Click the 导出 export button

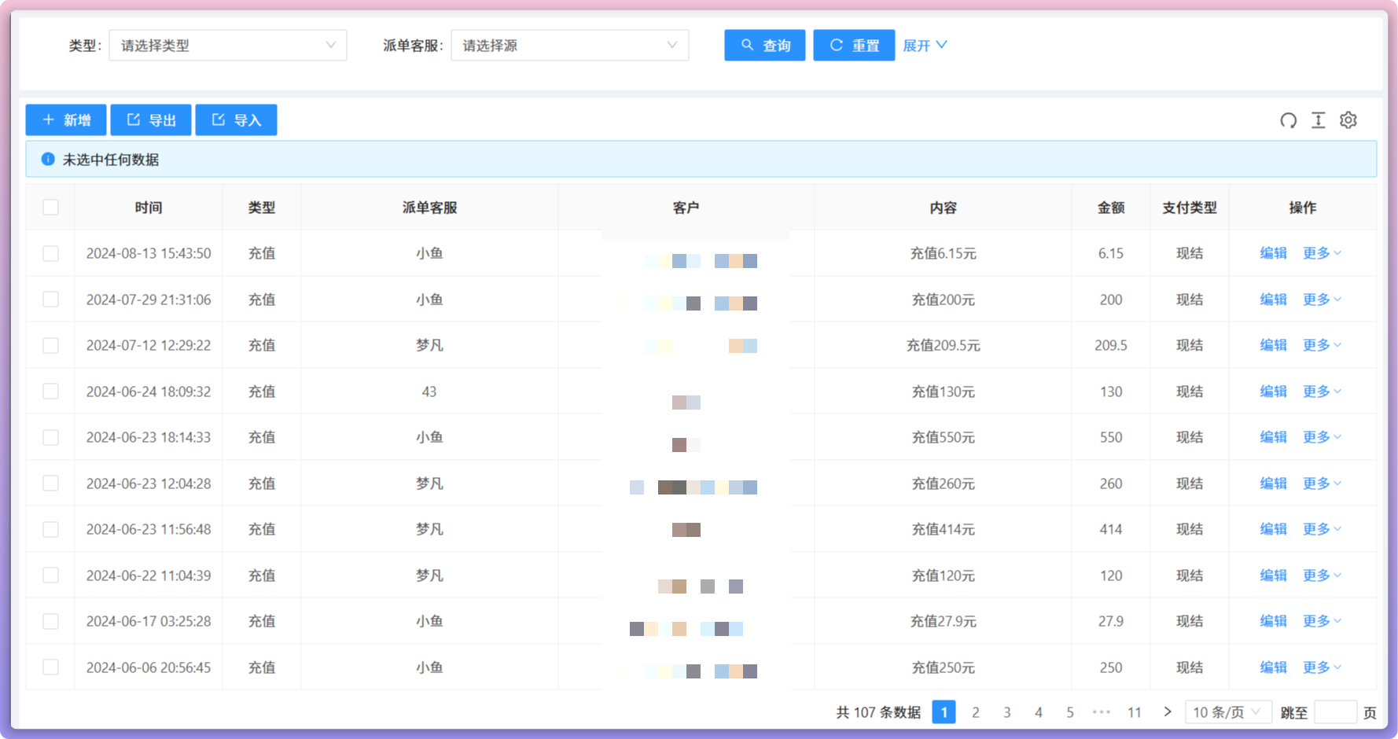click(x=151, y=120)
